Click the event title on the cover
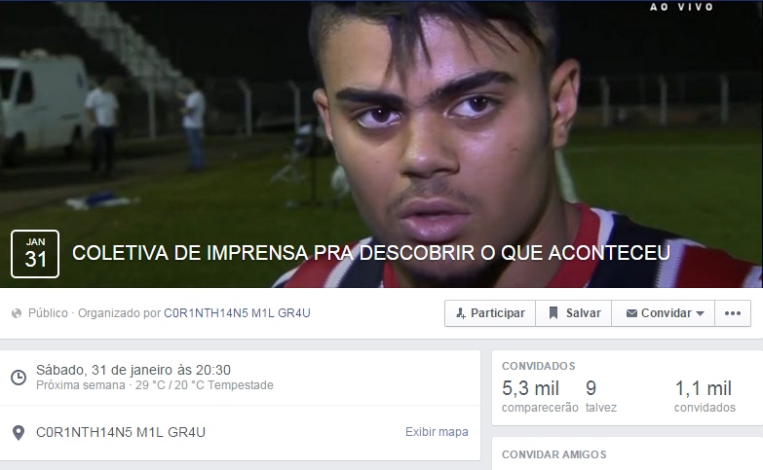 371,253
